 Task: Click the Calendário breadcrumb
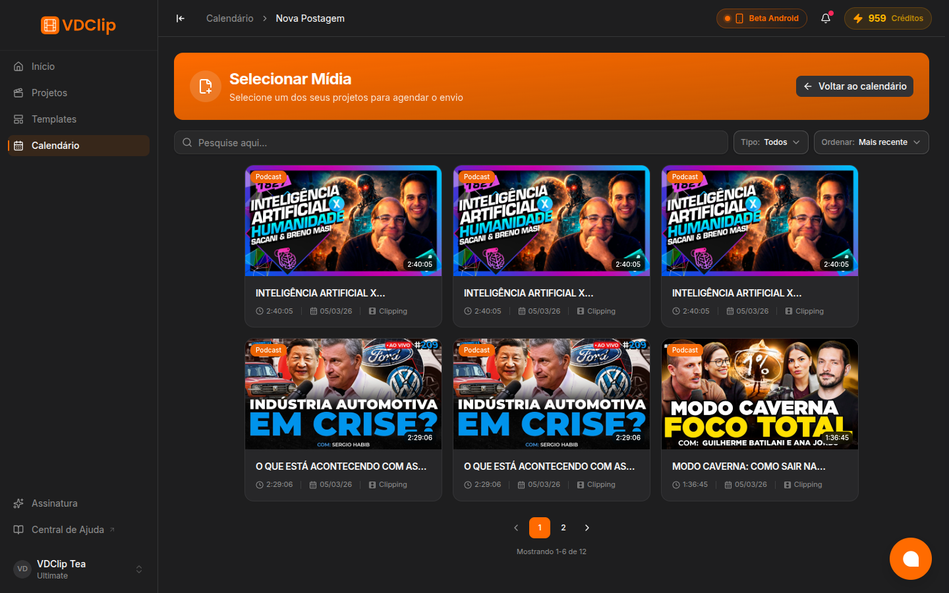229,18
